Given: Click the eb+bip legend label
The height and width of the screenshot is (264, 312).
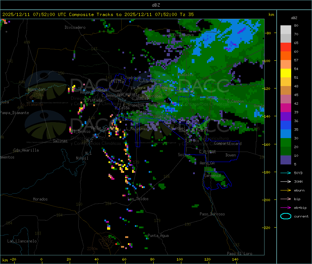Looking at the screenshot, I should (x=300, y=208).
